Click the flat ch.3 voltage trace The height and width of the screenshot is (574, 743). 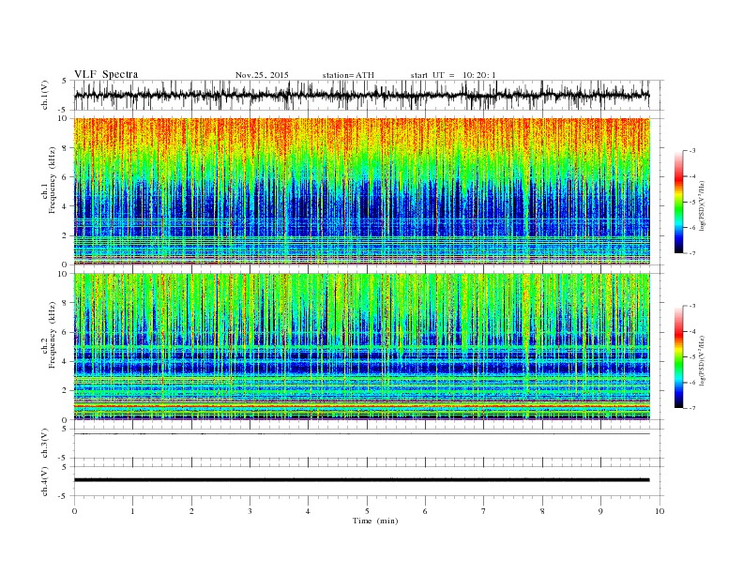(361, 434)
